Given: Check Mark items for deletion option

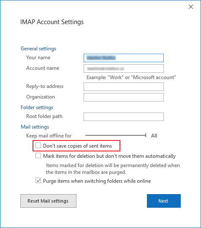Looking at the screenshot, I should point(38,156).
